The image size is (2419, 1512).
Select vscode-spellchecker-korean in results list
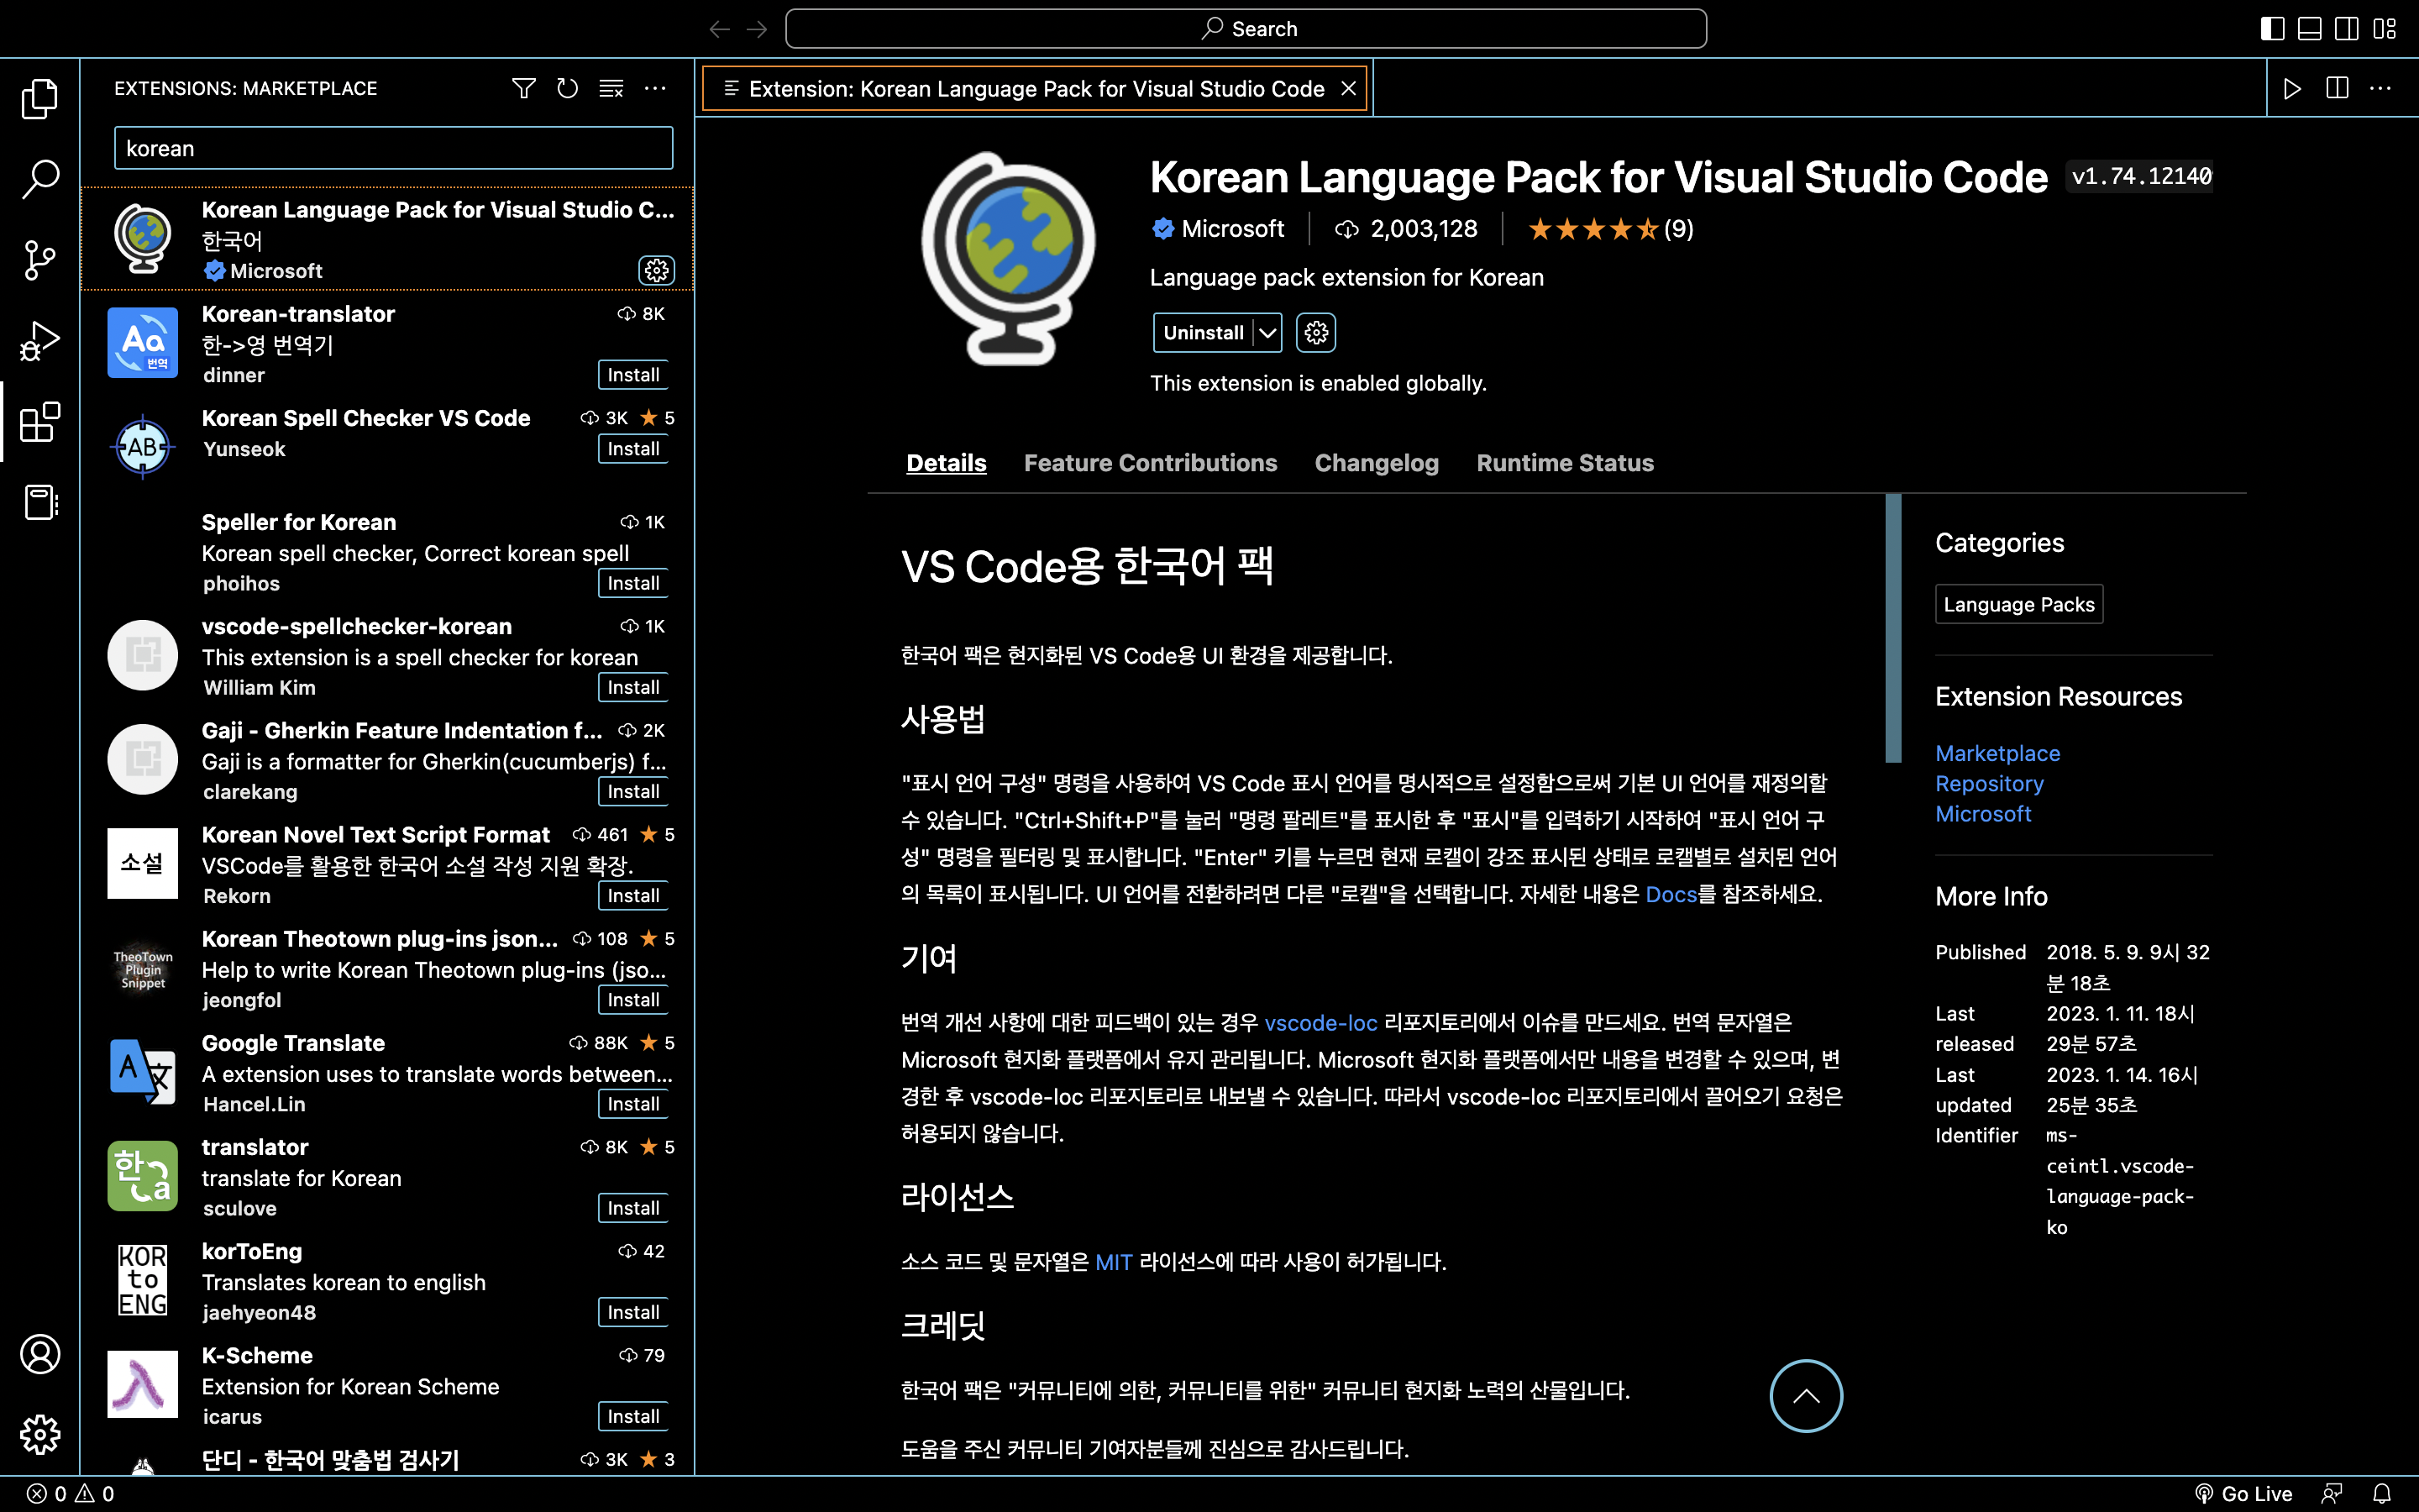[x=387, y=657]
